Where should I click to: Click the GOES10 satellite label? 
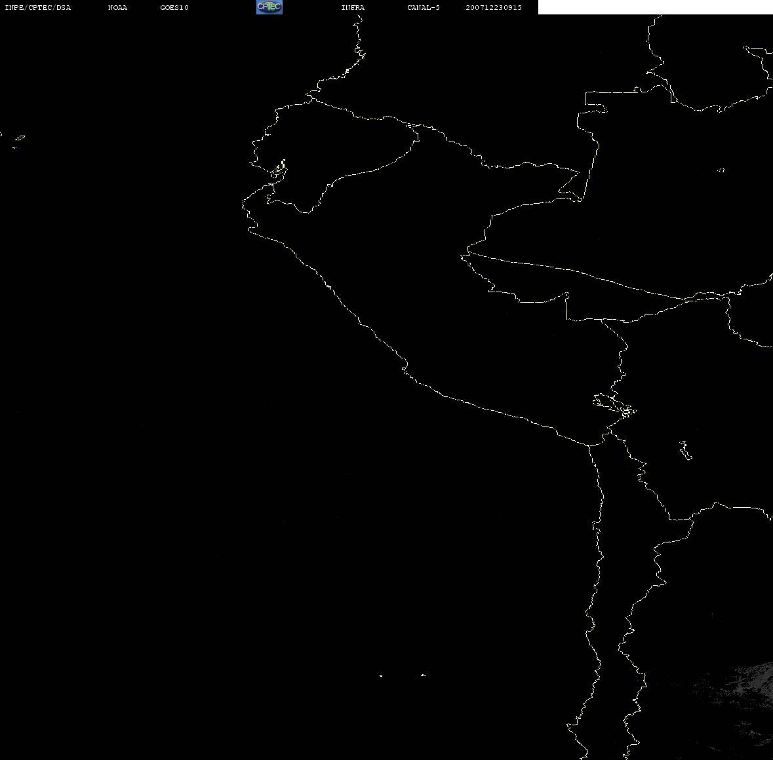tap(174, 8)
